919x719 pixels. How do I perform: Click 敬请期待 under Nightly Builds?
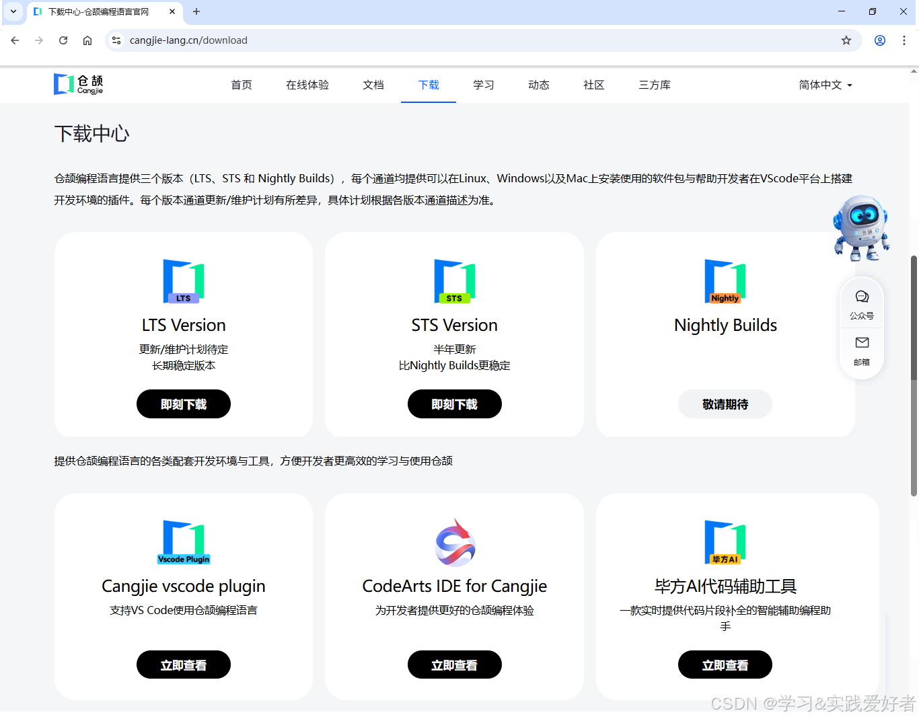click(x=725, y=404)
